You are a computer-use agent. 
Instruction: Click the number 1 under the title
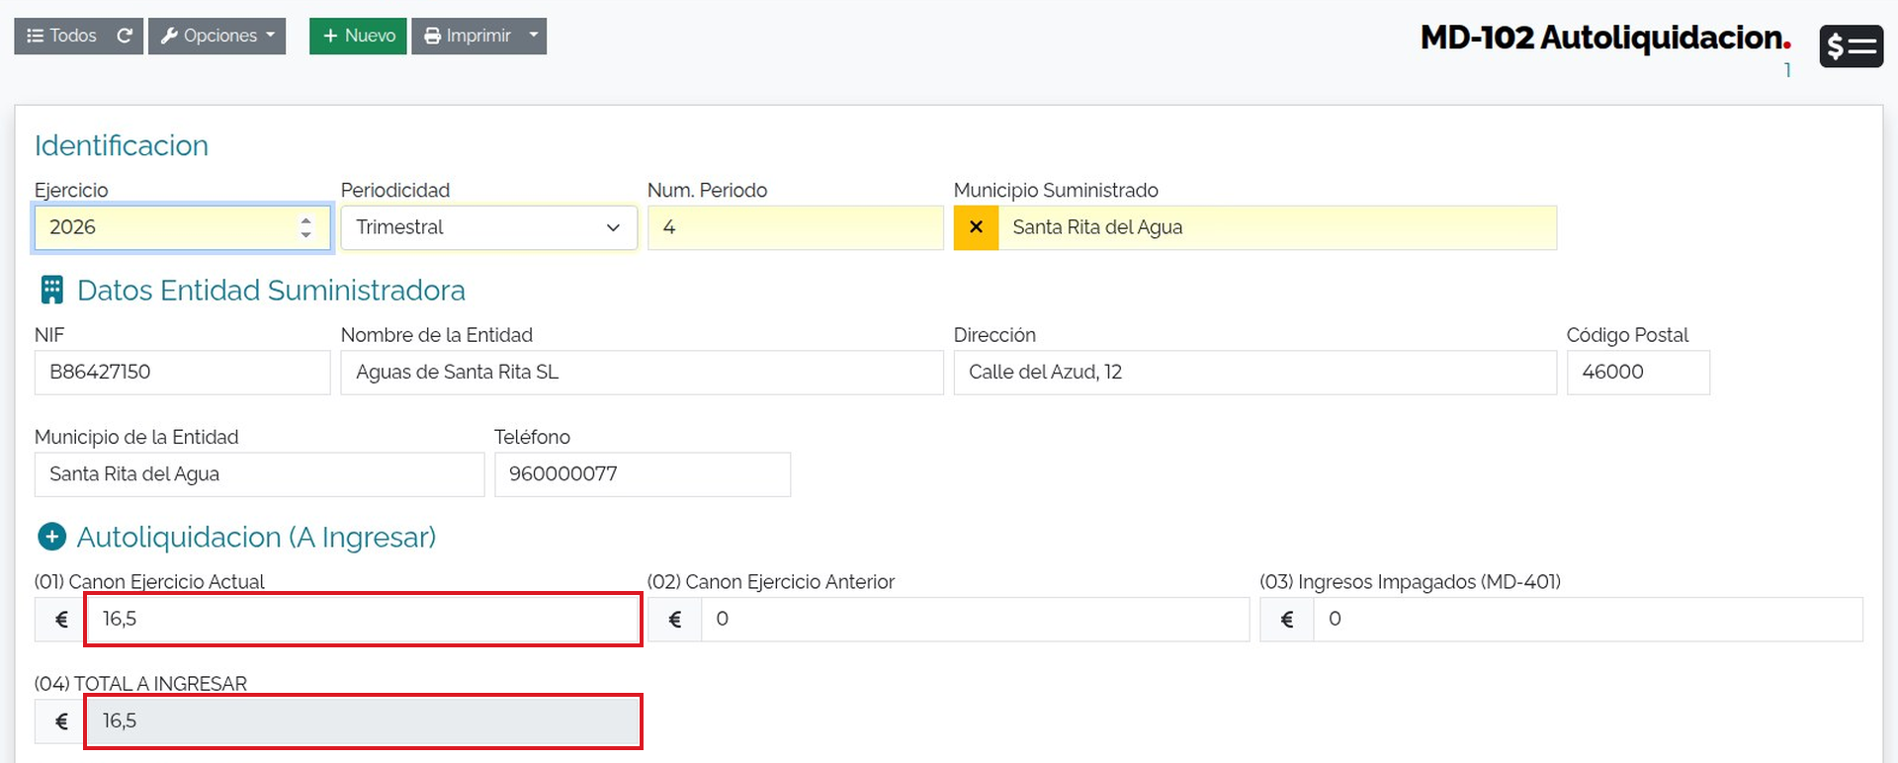click(1787, 70)
